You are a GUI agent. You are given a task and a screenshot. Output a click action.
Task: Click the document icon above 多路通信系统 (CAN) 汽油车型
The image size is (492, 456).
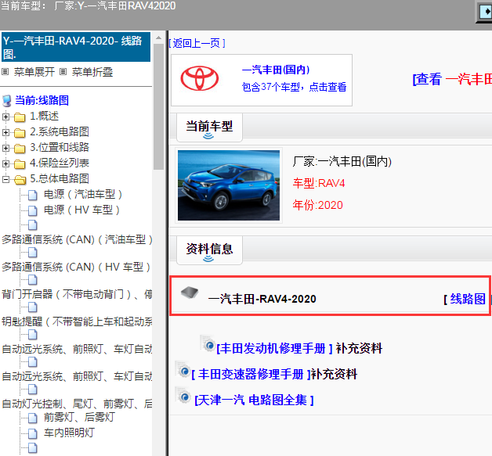(x=33, y=224)
